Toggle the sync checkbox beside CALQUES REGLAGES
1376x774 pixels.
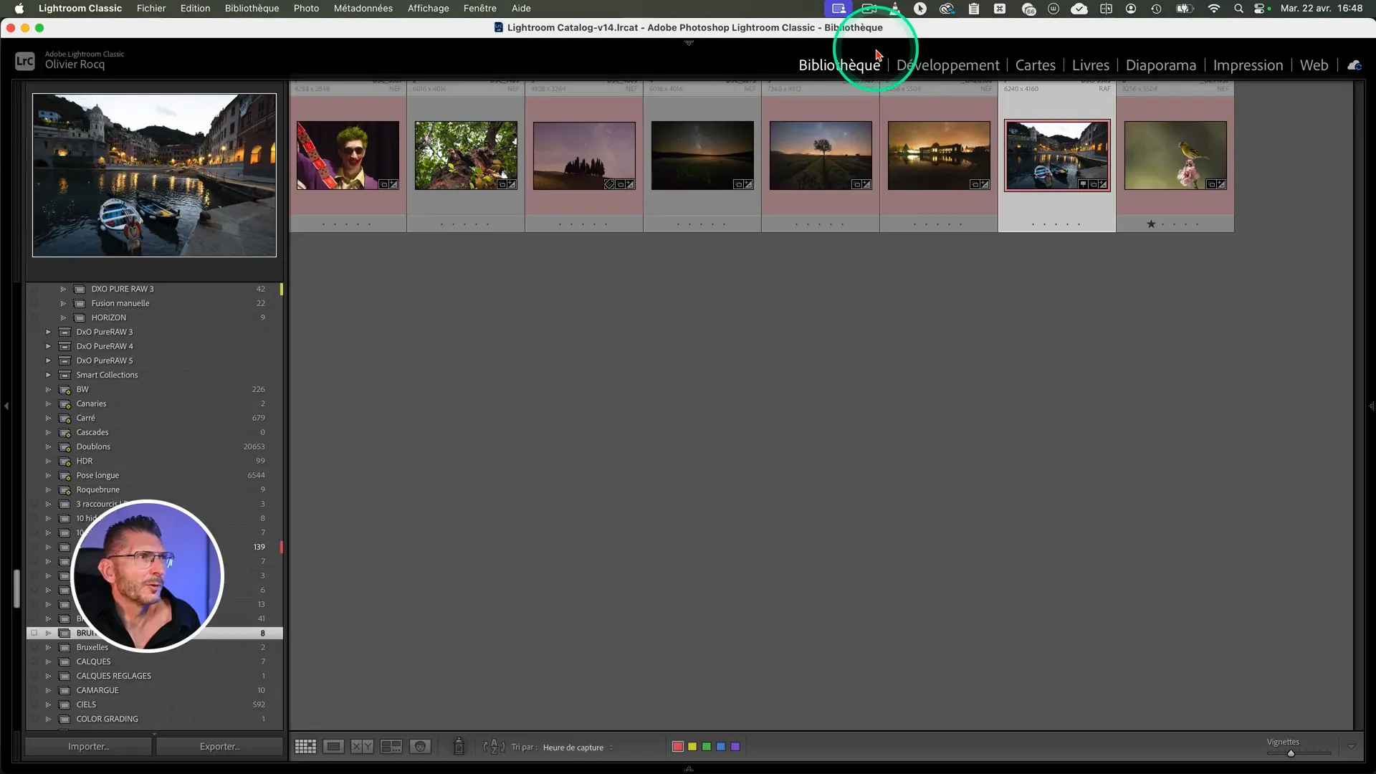[x=34, y=677]
